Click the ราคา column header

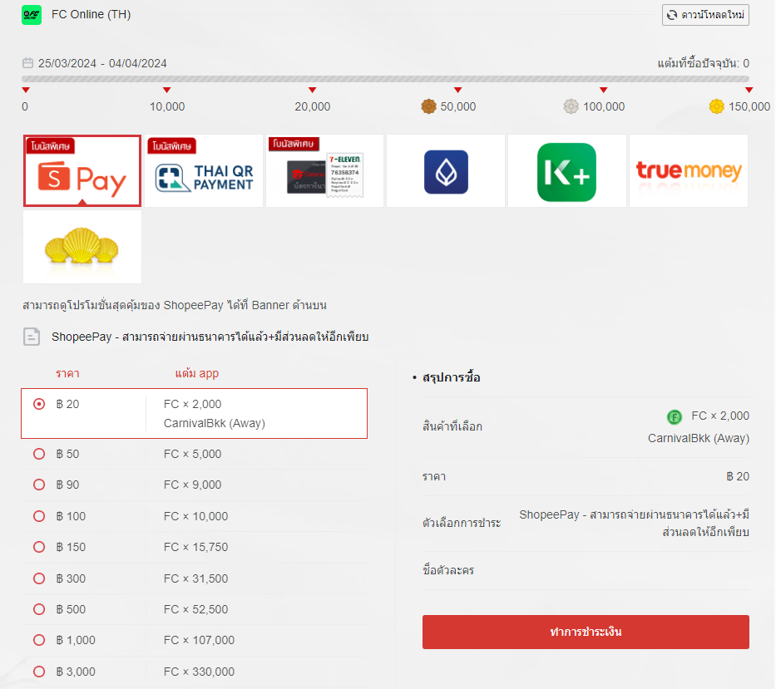click(x=67, y=374)
